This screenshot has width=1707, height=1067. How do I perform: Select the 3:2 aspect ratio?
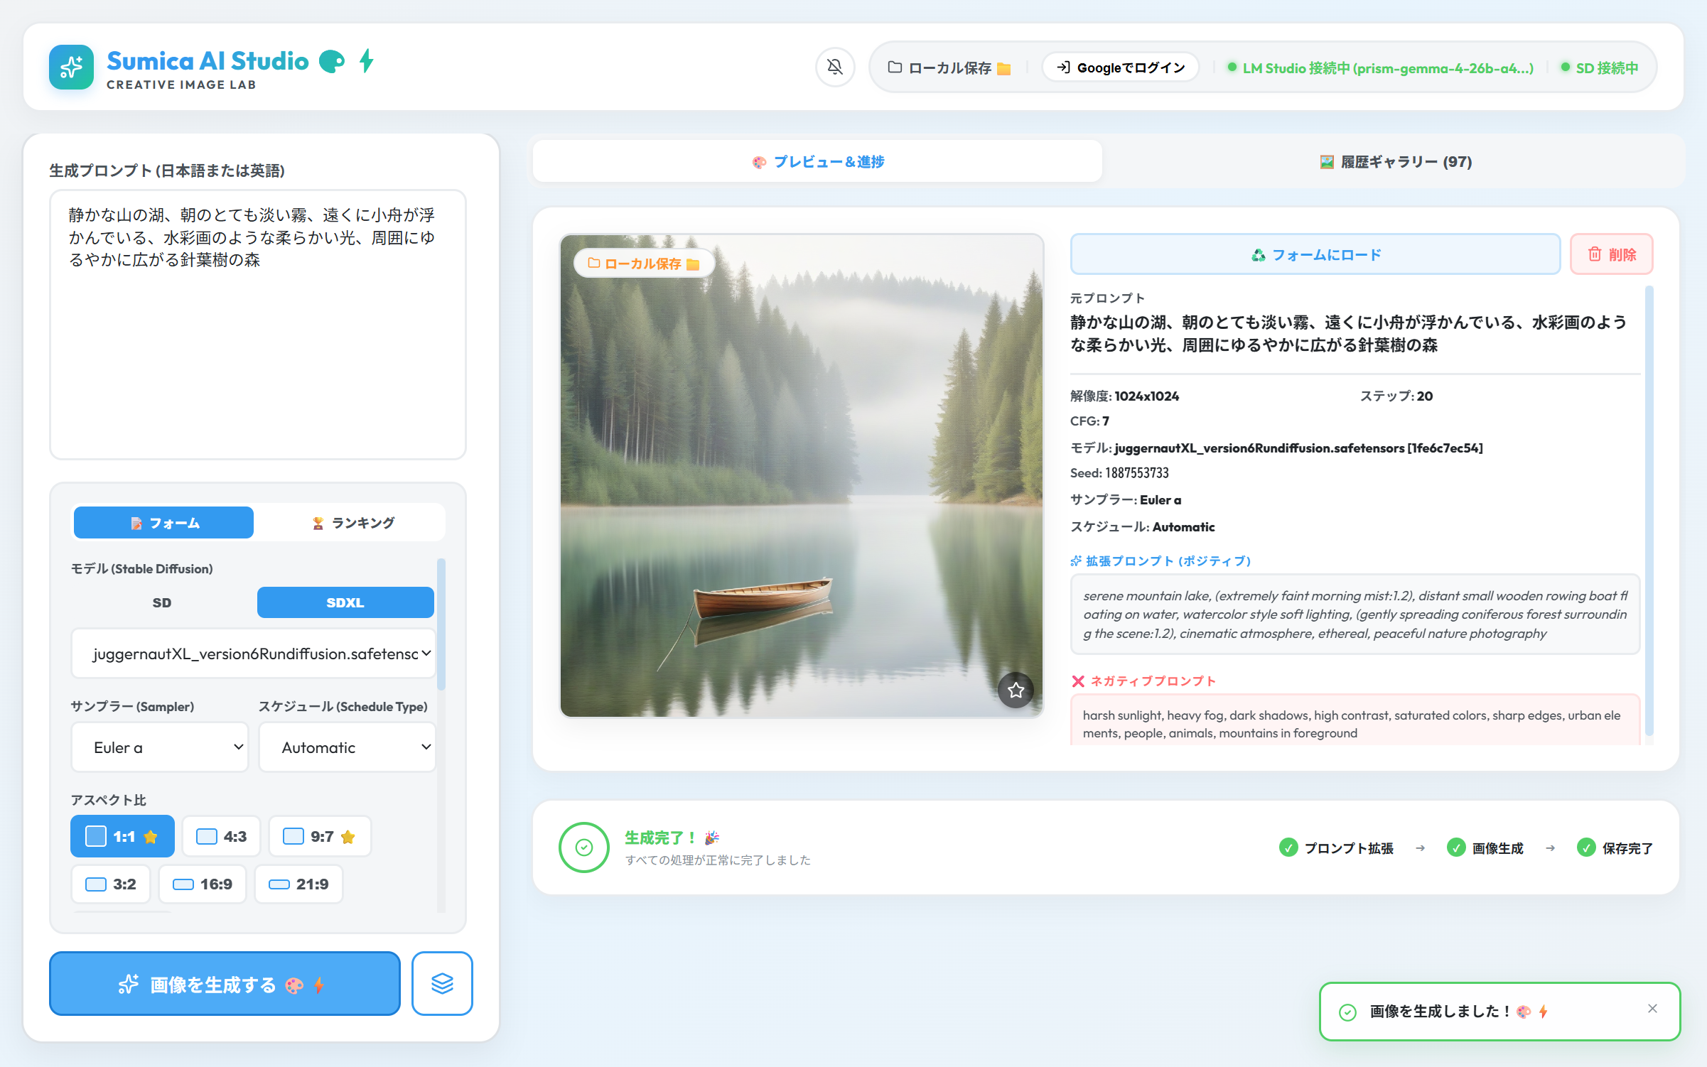coord(111,884)
